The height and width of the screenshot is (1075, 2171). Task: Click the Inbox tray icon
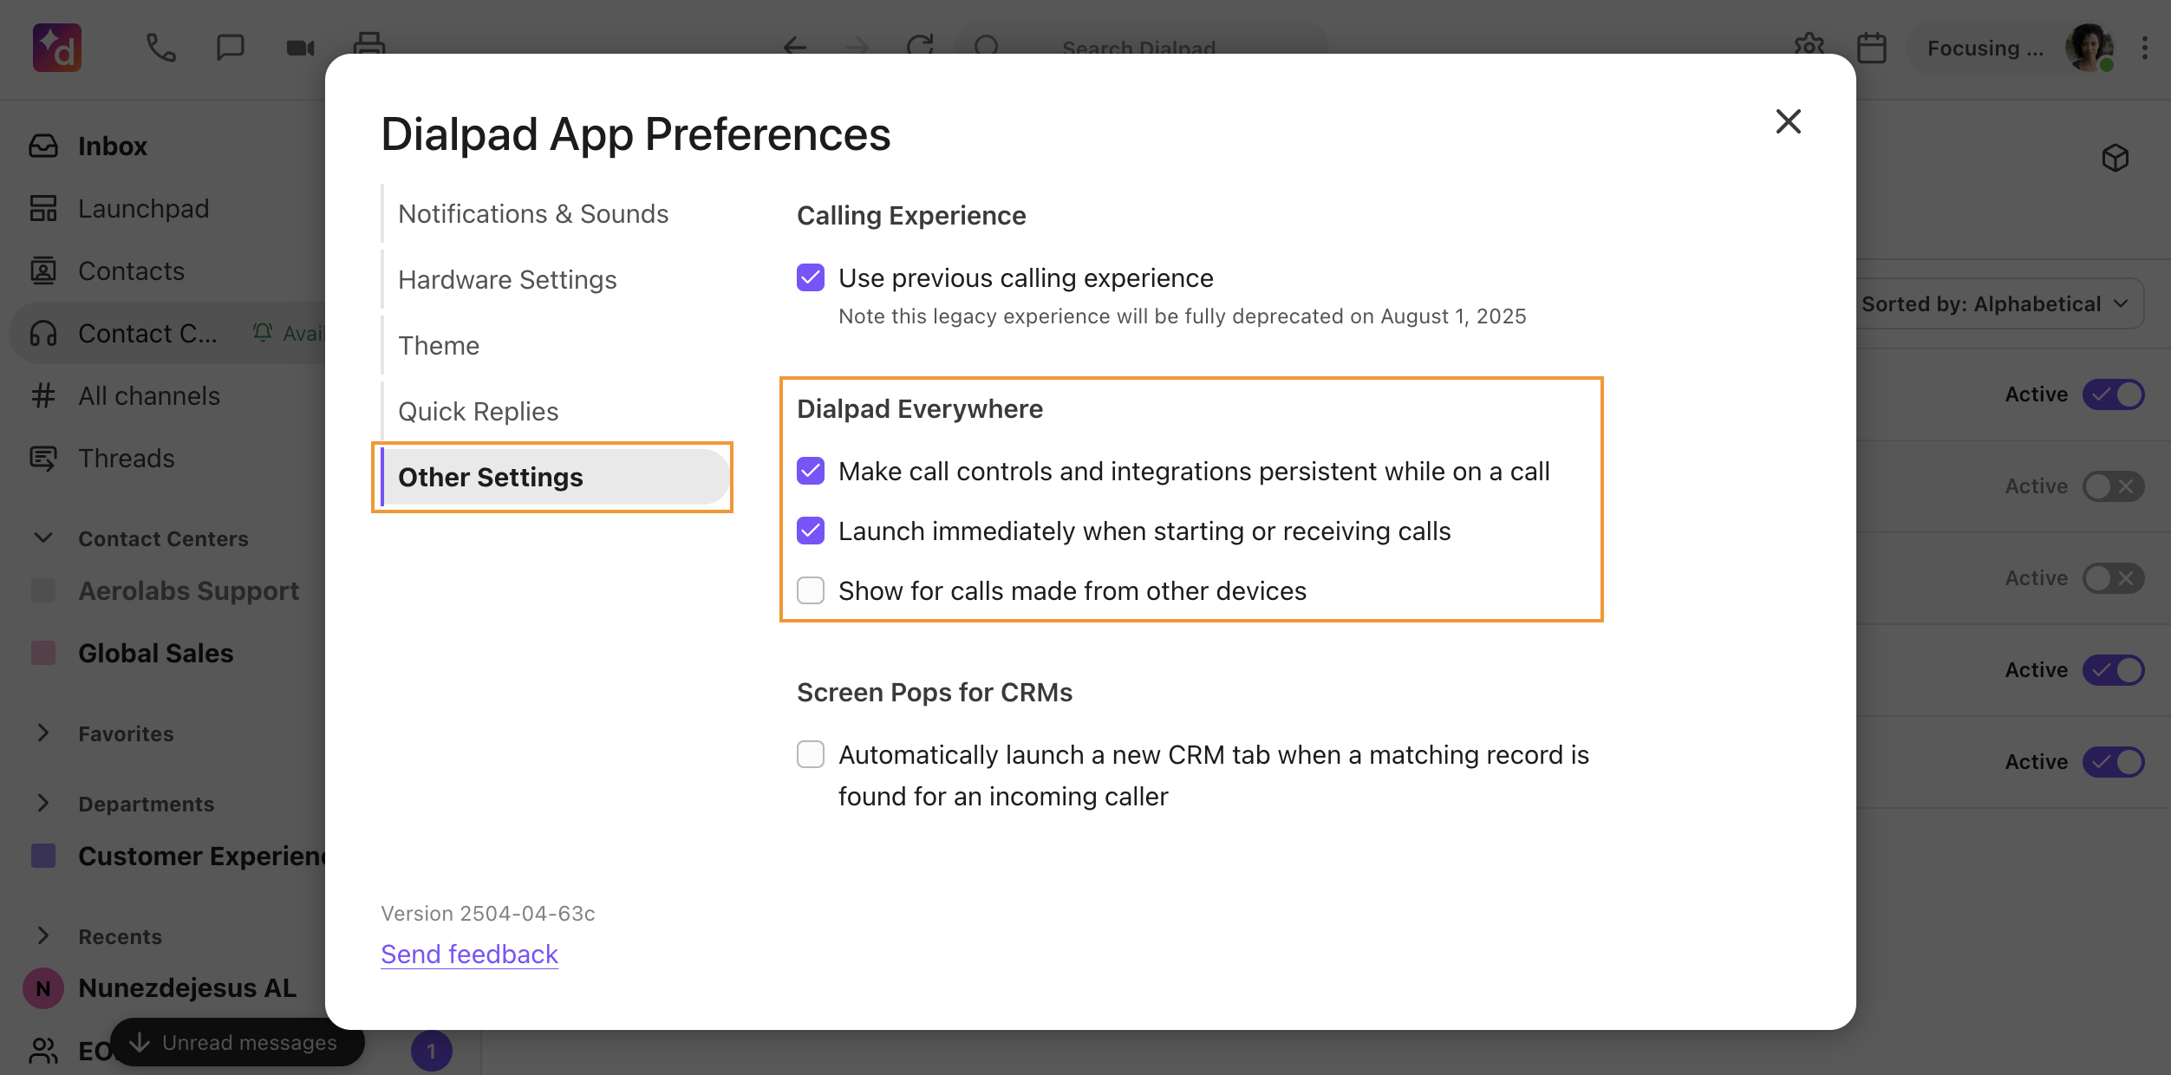pyautogui.click(x=43, y=146)
